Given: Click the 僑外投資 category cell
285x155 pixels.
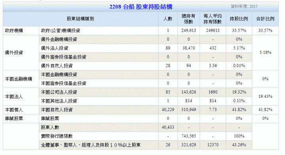Looking at the screenshot, I should [x=14, y=53].
